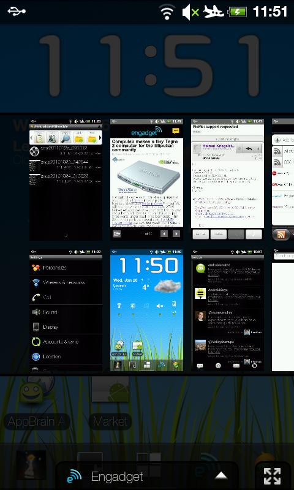This screenshot has height=490, width=294.
Task: Open the RSS reader thumbnail at right edge
Action: [x=283, y=179]
